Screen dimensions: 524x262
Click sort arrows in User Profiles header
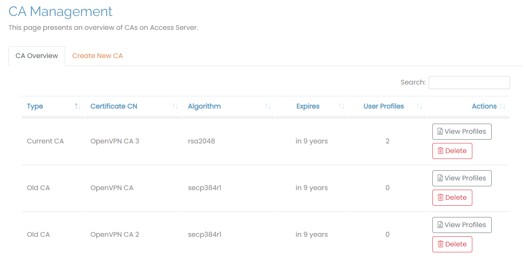(x=419, y=106)
